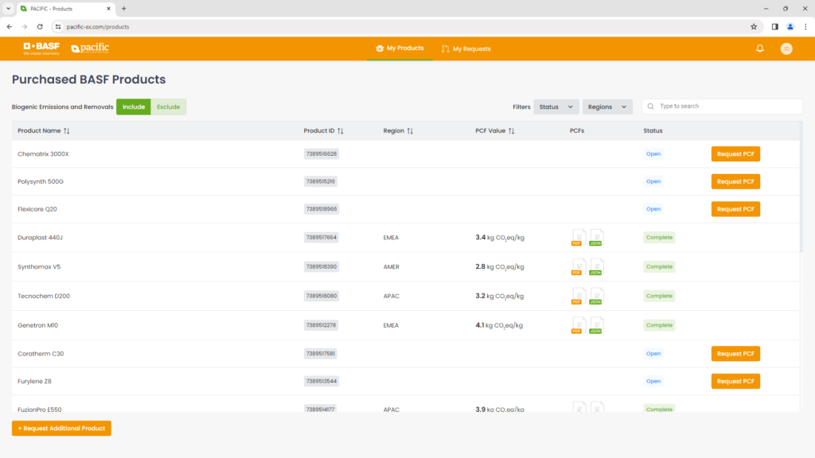Click the pacific logo
Image resolution: width=815 pixels, height=458 pixels.
pyautogui.click(x=90, y=48)
